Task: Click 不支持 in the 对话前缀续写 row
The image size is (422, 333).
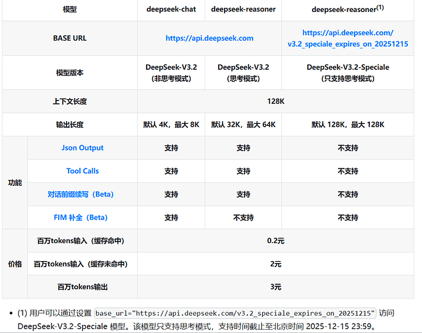Action: [x=348, y=194]
